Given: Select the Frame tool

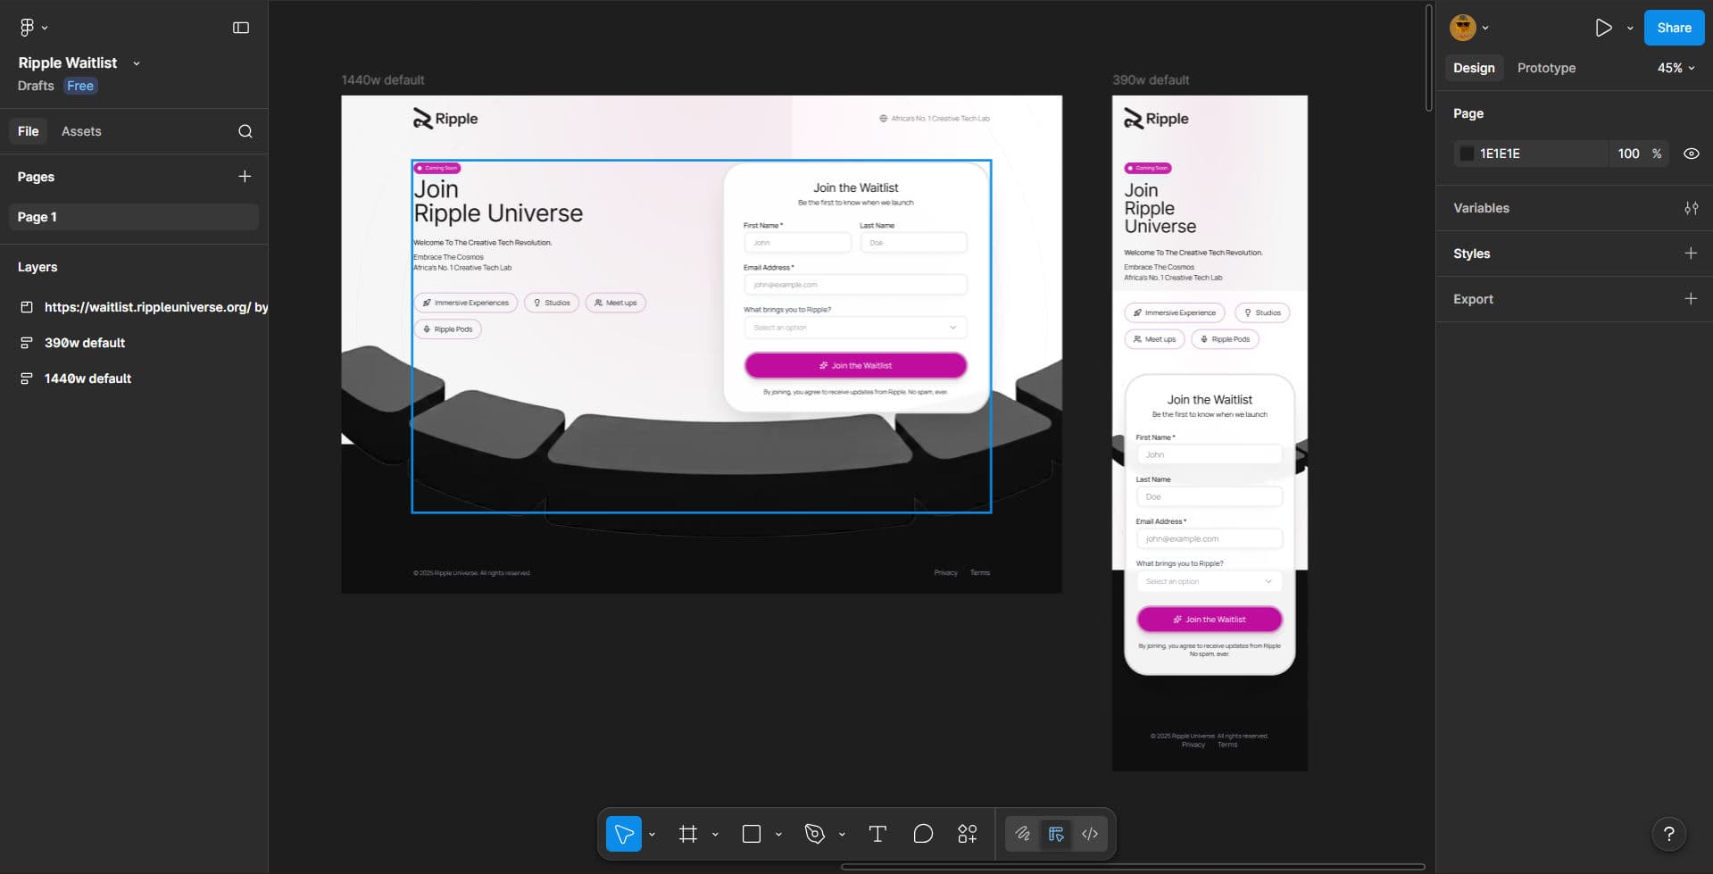Looking at the screenshot, I should 688,834.
